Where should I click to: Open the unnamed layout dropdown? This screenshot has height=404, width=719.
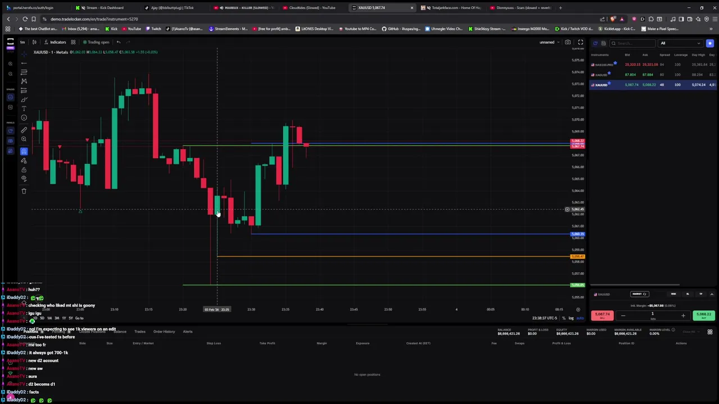[549, 42]
